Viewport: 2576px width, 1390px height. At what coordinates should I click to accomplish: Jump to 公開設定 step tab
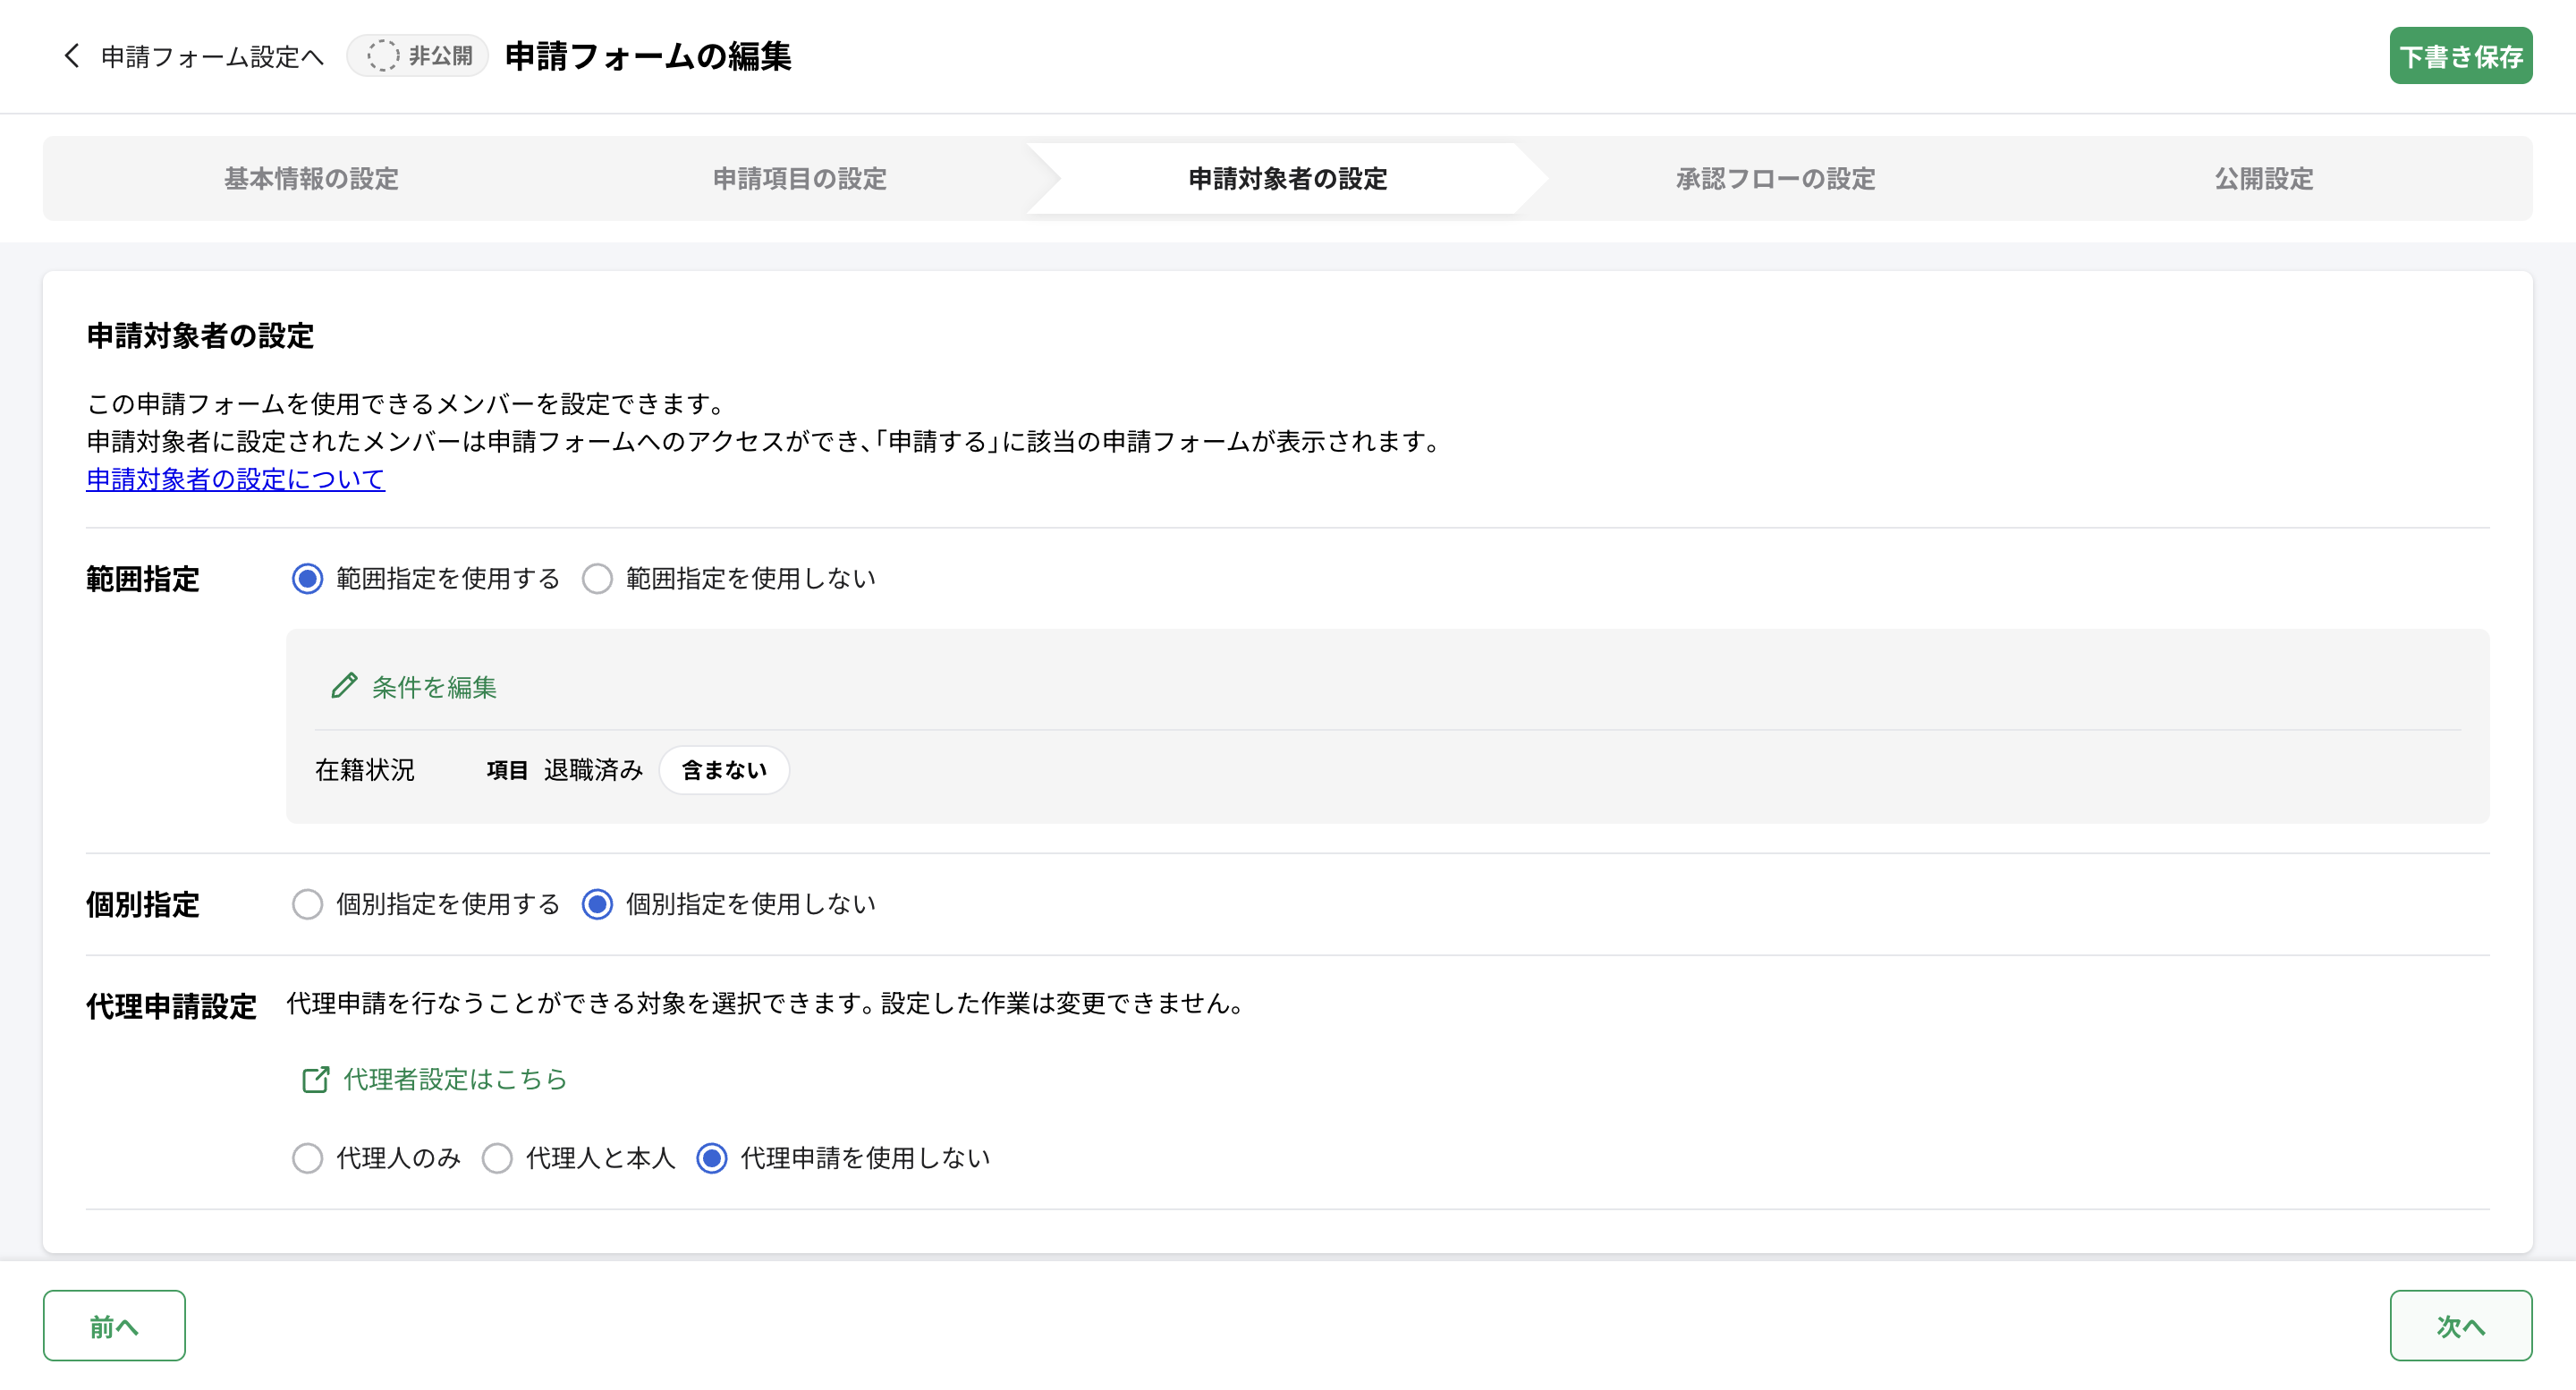tap(2263, 179)
